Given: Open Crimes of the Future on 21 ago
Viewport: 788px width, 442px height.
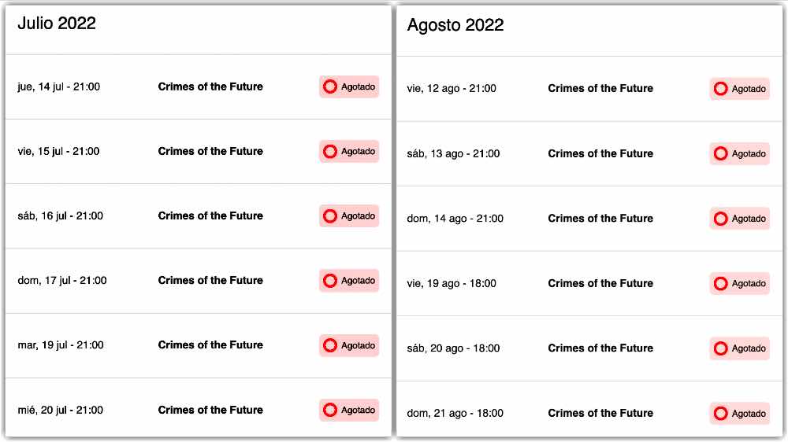Looking at the screenshot, I should coord(600,413).
